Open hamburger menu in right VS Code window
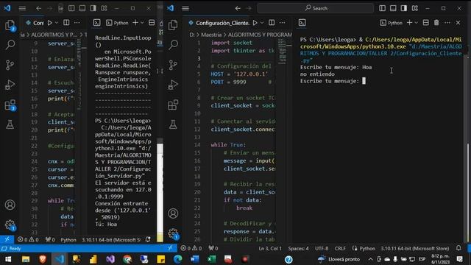This screenshot has width=471, height=265. tap(185, 8)
